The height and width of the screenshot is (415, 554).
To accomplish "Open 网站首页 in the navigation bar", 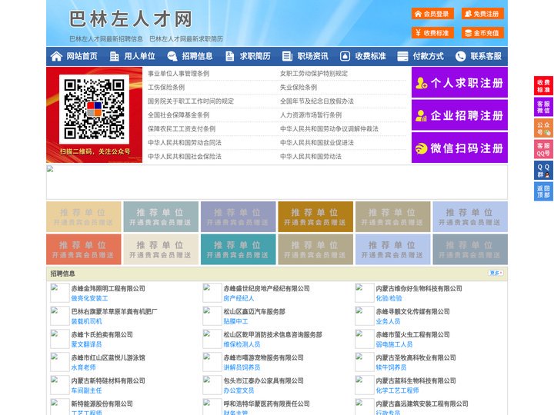I will (x=82, y=56).
